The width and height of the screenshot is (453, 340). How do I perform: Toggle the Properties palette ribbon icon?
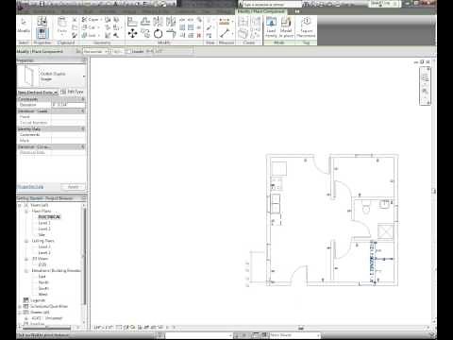tap(42, 33)
